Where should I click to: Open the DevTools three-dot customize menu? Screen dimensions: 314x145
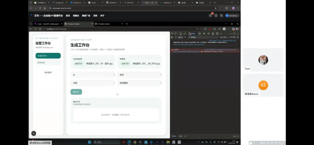[x=231, y=33]
